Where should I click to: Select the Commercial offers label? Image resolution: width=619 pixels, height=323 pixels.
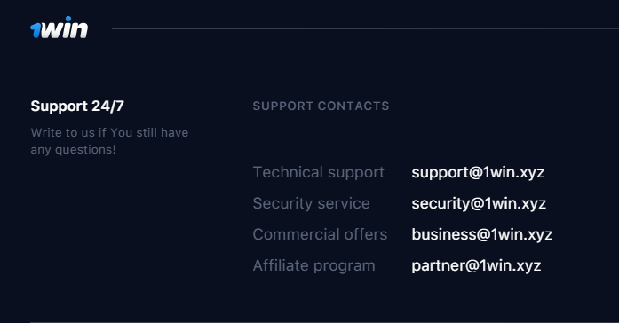(320, 234)
